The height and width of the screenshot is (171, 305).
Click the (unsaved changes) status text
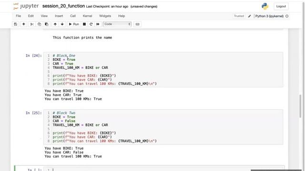point(144,6)
